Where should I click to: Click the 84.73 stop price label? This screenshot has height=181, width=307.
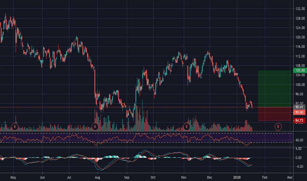click(299, 120)
